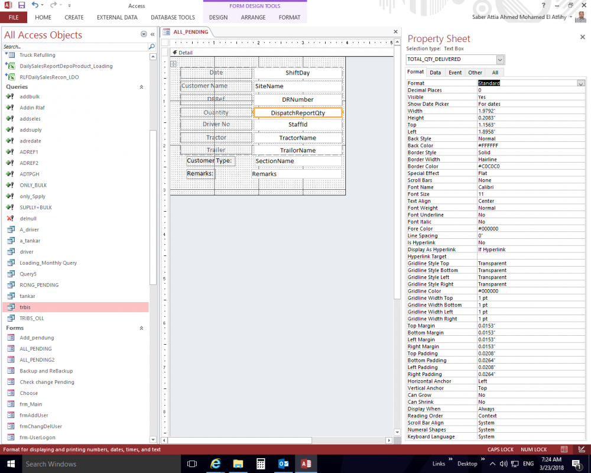Click the addbulk append query icon
This screenshot has width=591, height=473.
[x=10, y=96]
